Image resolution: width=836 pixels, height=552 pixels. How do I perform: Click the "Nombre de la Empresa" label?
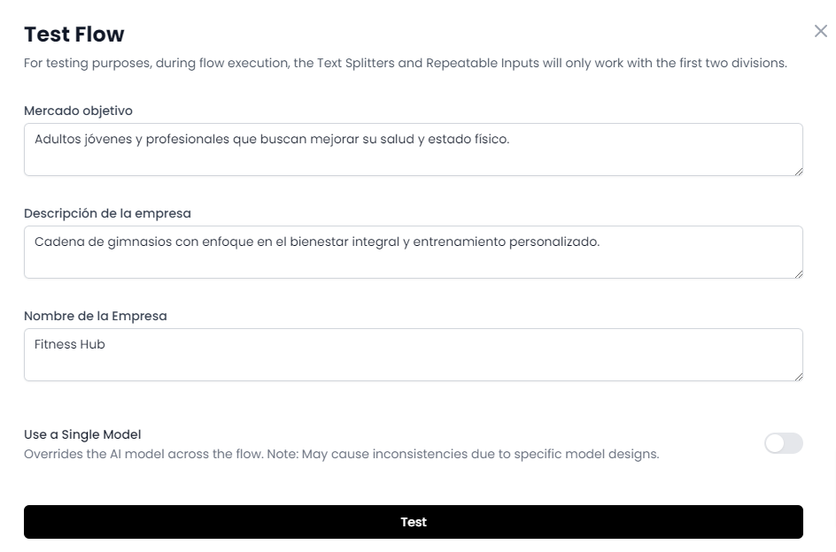tap(95, 316)
